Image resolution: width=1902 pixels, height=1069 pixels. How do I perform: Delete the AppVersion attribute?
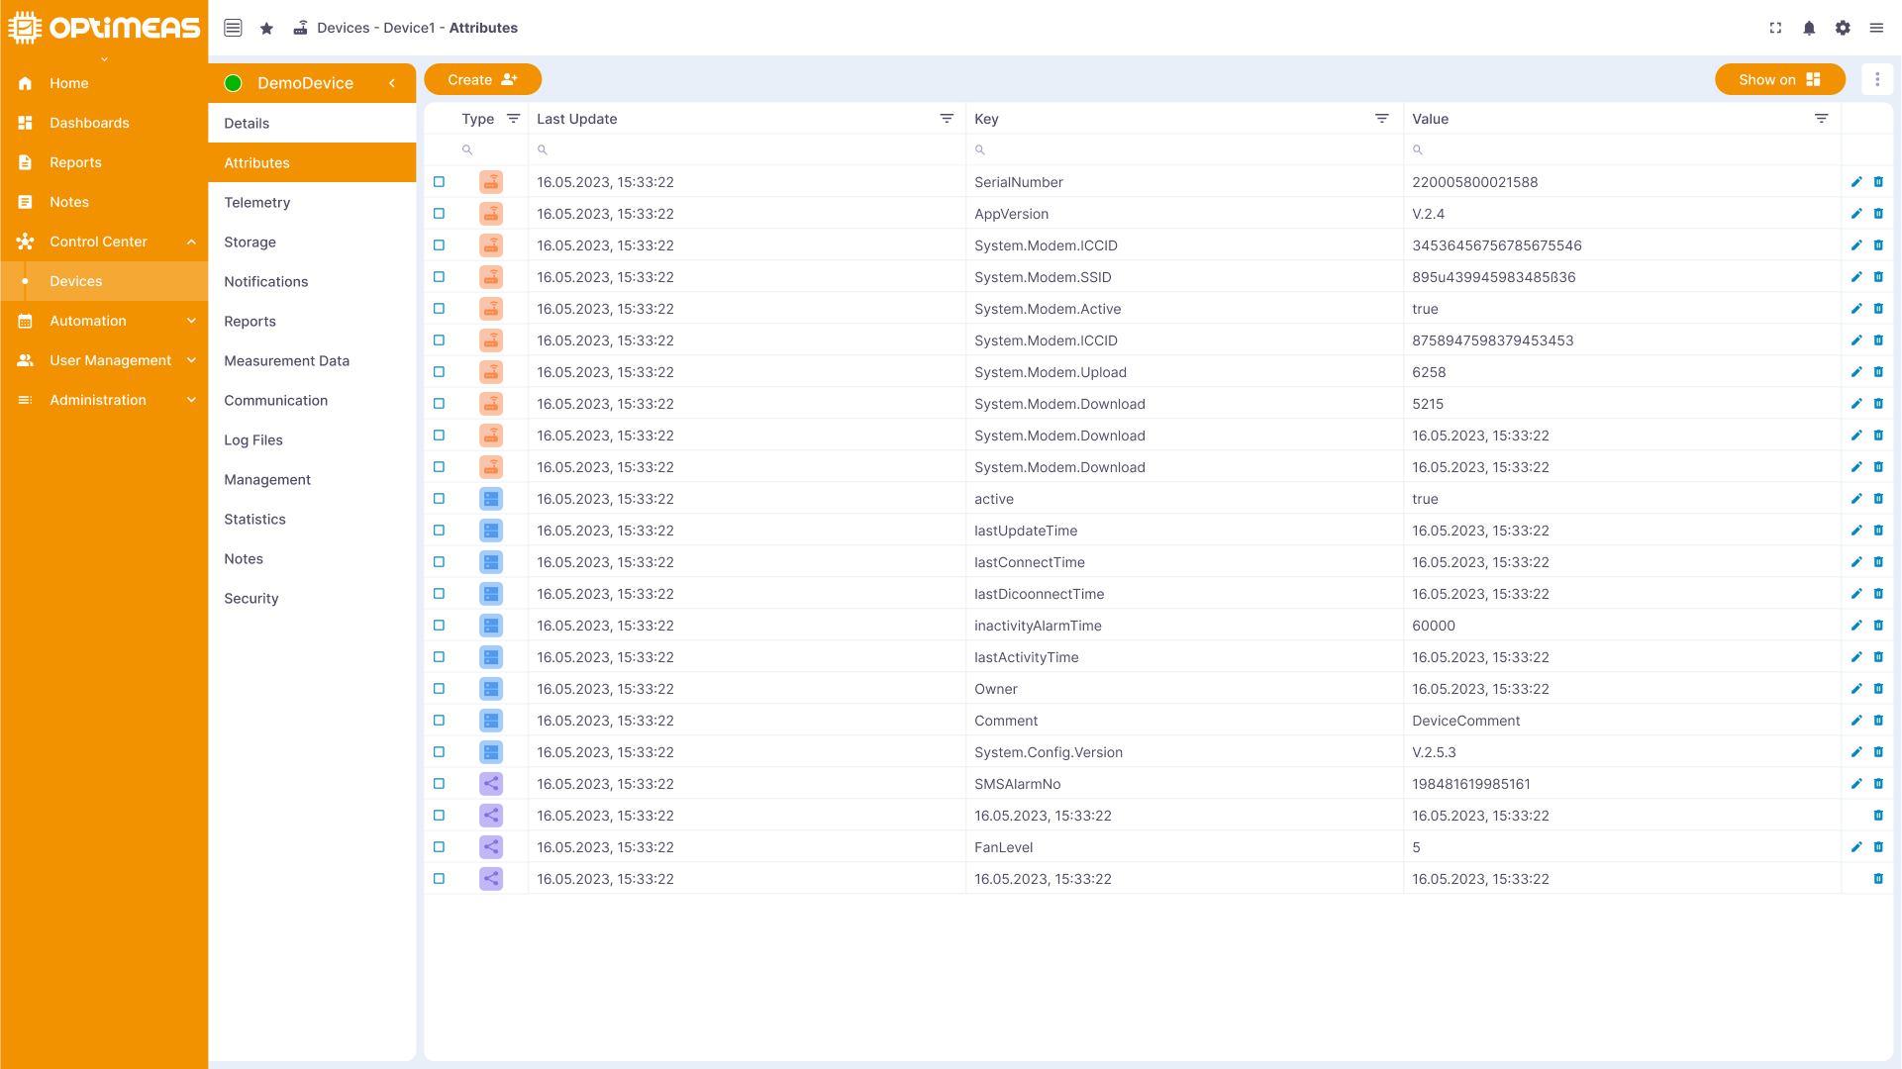click(x=1878, y=214)
